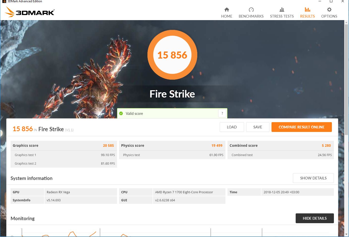
Task: Click COMPARE RESULT ONLINE button
Action: (x=302, y=127)
